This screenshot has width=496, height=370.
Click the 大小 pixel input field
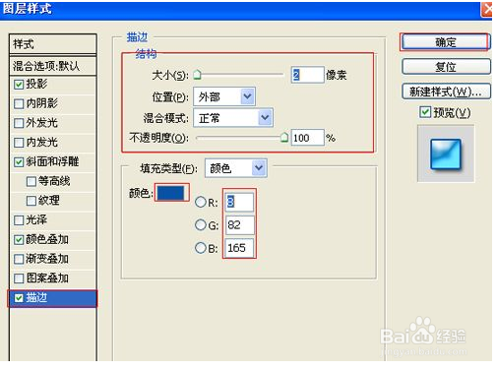(x=307, y=75)
